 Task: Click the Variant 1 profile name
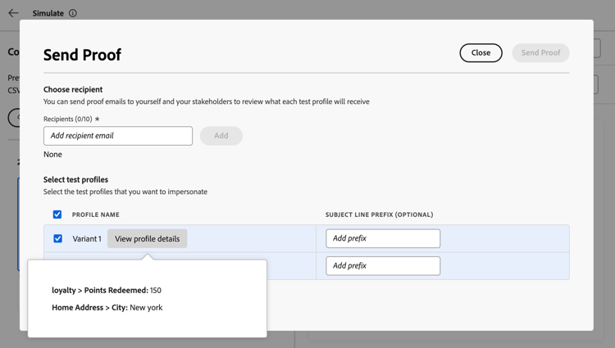click(x=87, y=239)
